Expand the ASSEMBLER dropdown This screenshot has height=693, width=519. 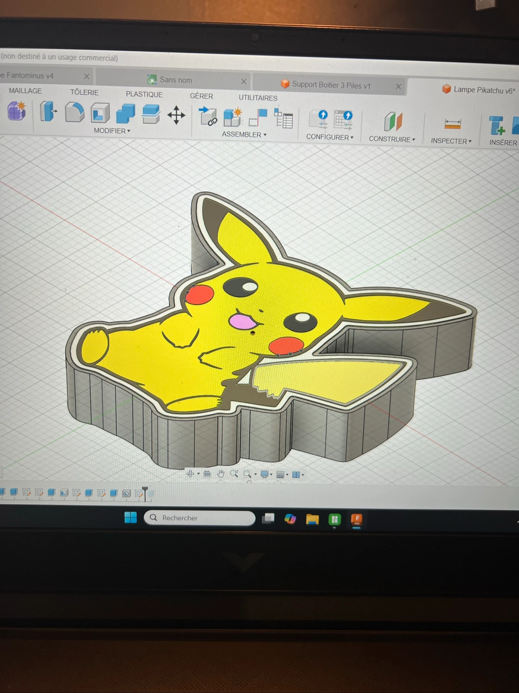click(244, 134)
